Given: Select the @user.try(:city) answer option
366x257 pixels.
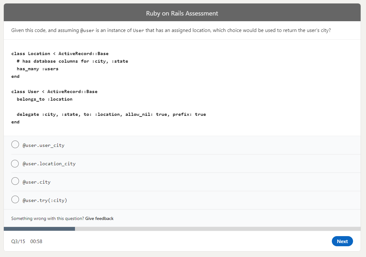Looking at the screenshot, I should (15, 199).
